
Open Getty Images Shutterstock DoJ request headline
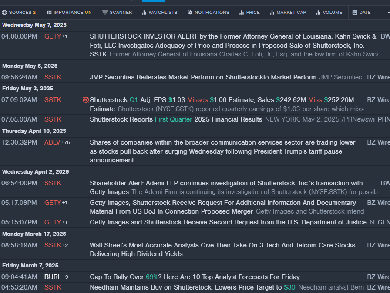[x=223, y=207]
